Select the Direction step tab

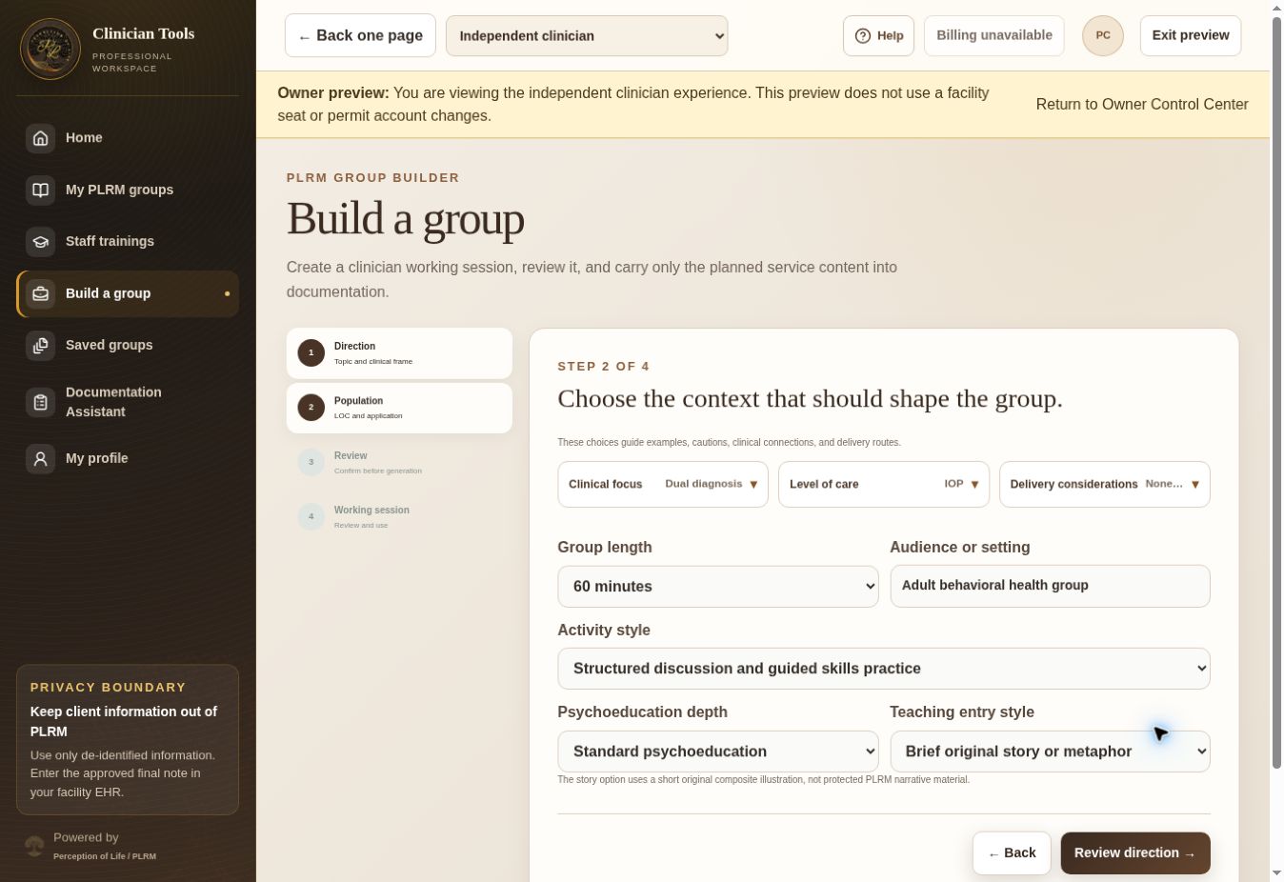[399, 353]
